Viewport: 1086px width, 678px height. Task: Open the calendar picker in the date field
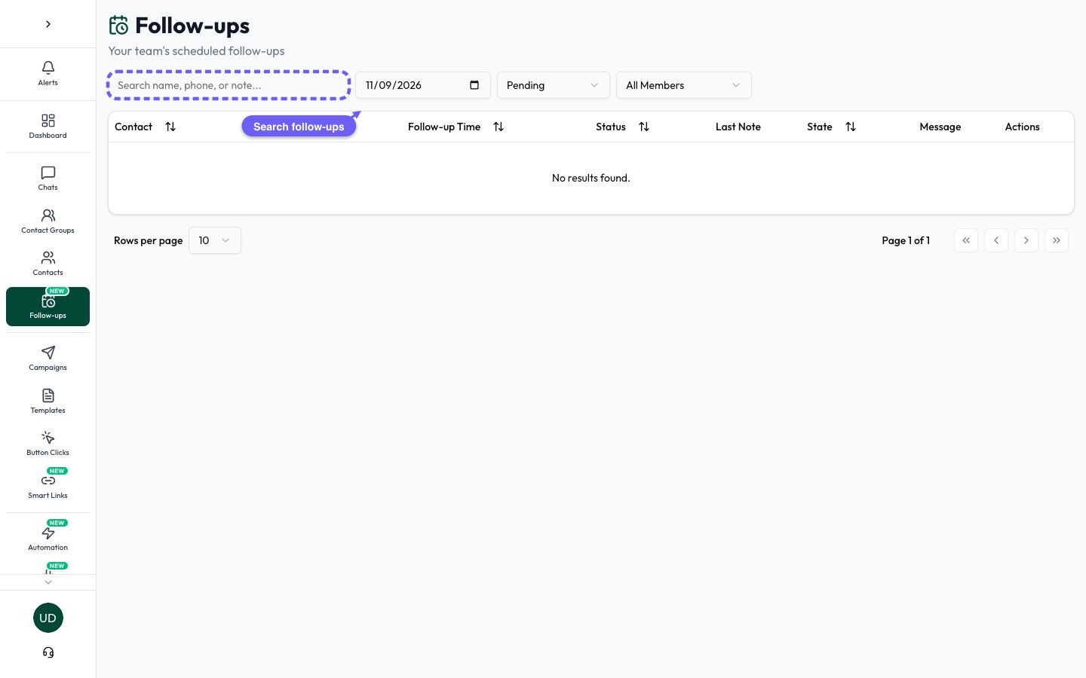[474, 85]
